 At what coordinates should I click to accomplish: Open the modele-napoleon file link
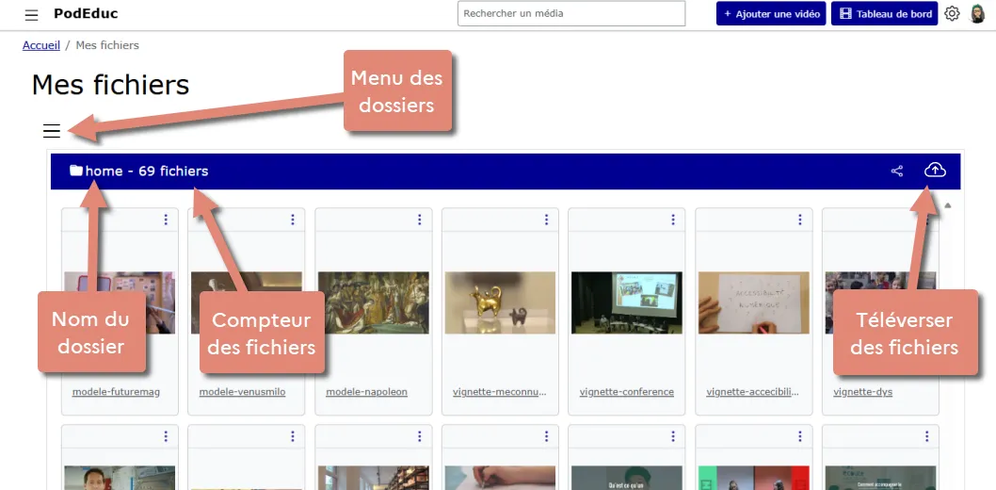pyautogui.click(x=366, y=391)
